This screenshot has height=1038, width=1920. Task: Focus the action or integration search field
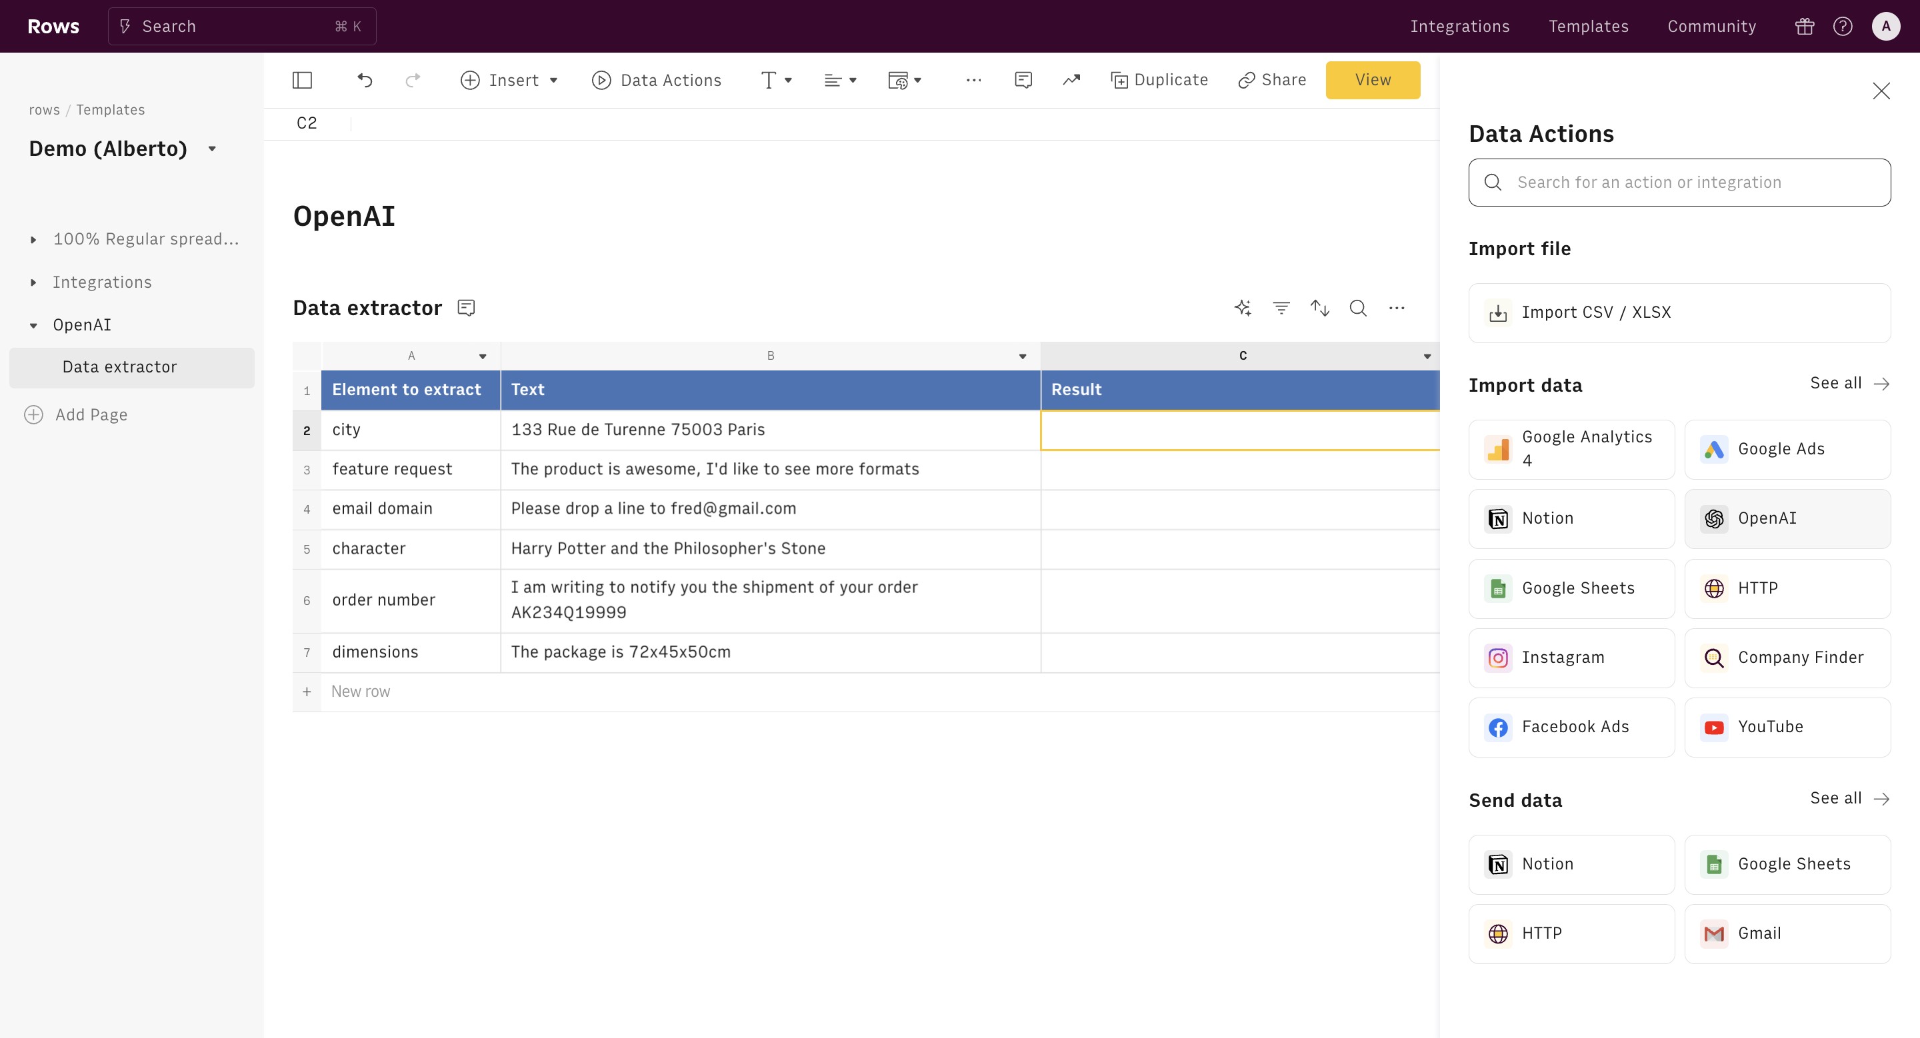pos(1679,183)
